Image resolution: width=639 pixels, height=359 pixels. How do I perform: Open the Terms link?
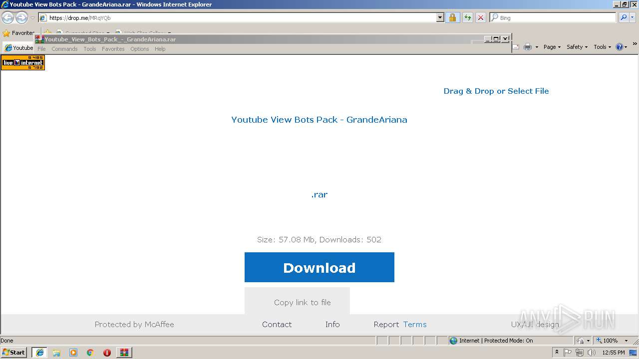(x=415, y=324)
